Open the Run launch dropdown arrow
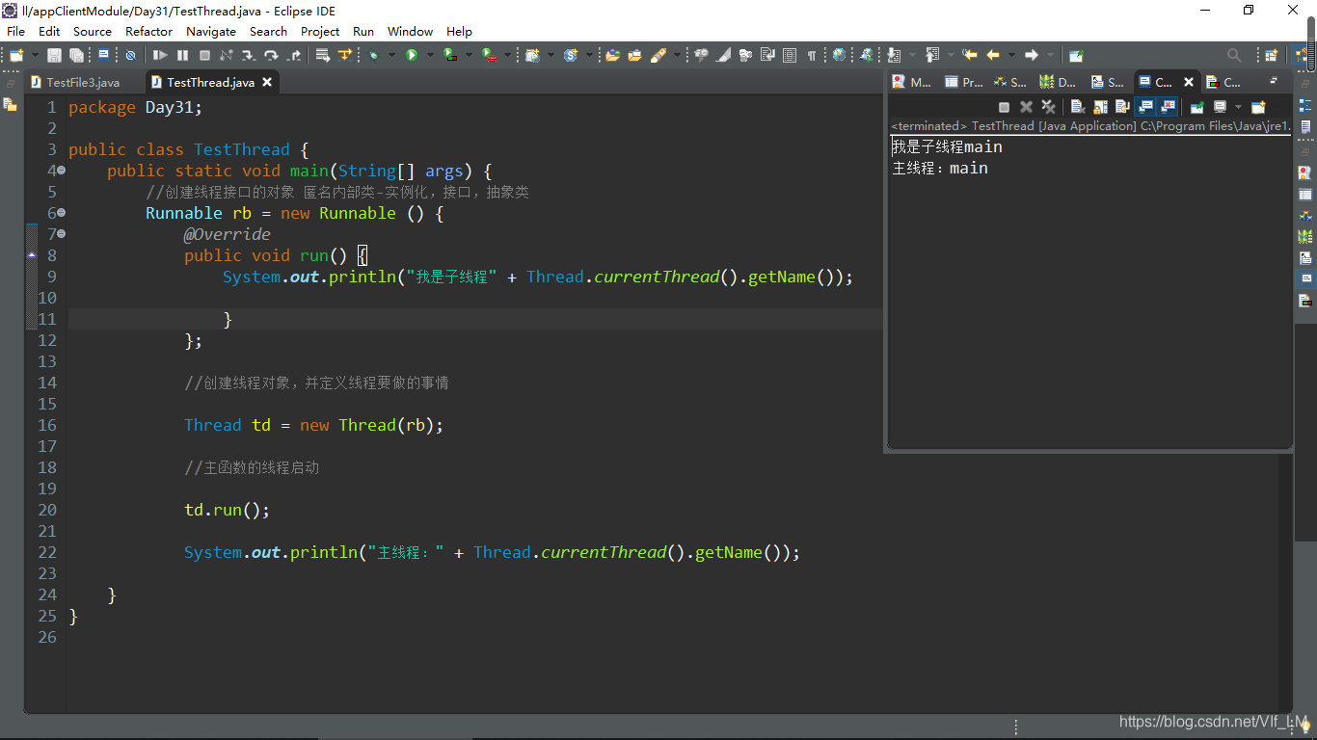Viewport: 1317px width, 740px height. coord(430,55)
